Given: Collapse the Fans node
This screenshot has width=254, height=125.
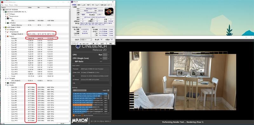Looking at the screenshot, I should pos(6,18).
